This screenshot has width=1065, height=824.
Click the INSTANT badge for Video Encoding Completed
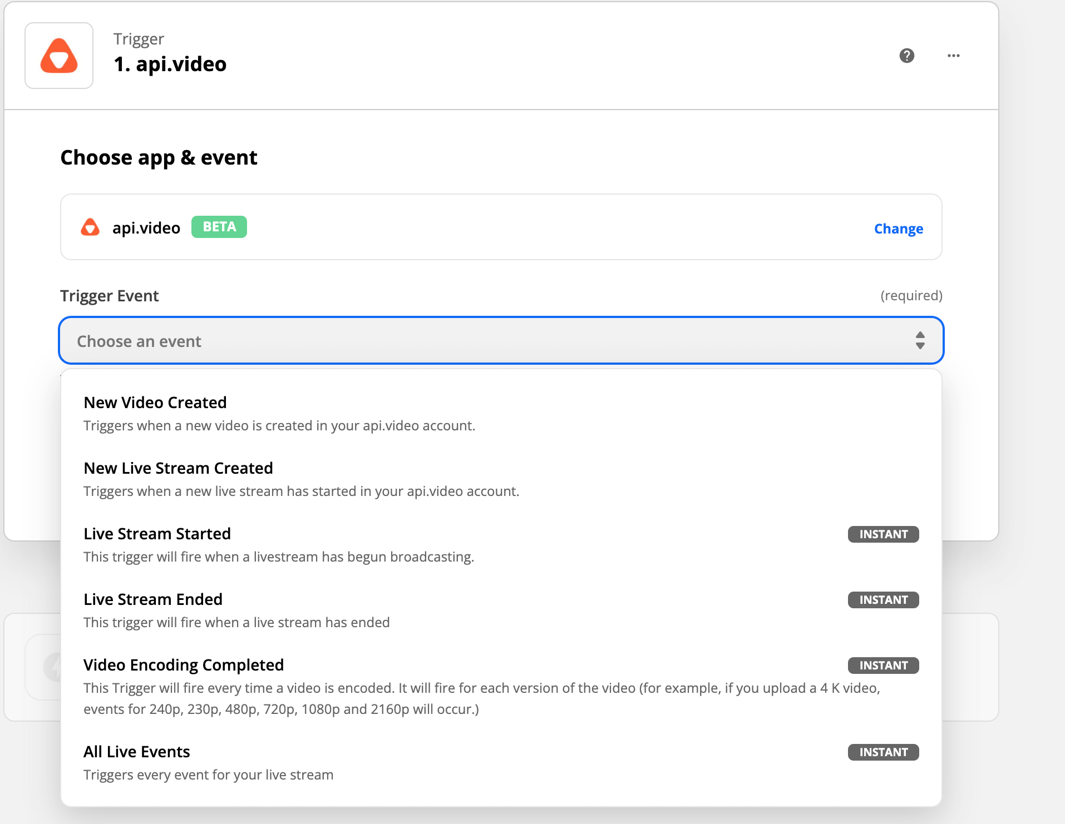tap(883, 666)
